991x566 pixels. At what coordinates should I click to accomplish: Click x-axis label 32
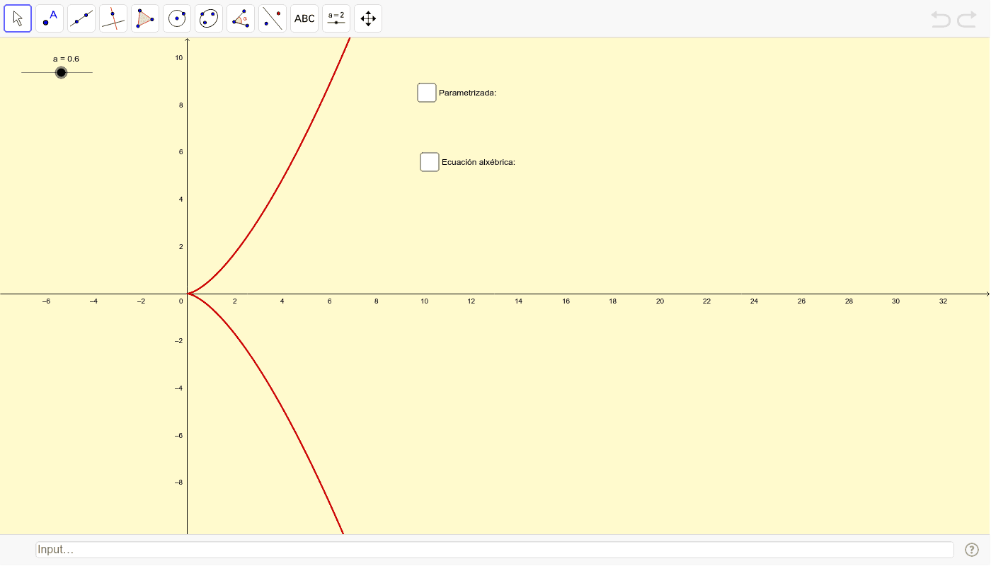point(943,301)
